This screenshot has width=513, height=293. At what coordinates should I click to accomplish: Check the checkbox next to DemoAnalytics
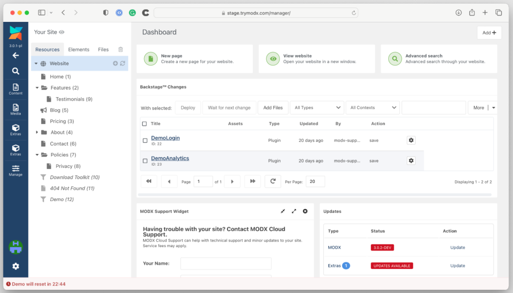(145, 160)
